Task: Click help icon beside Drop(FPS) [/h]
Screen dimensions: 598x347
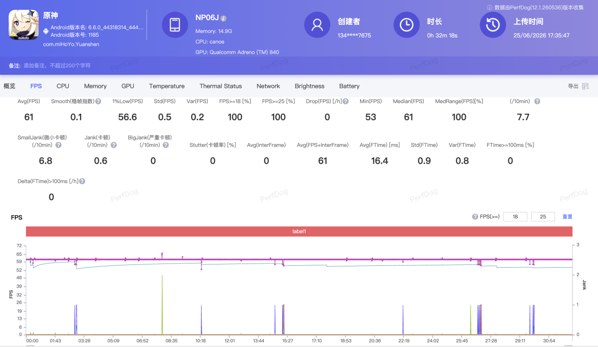Action: [345, 101]
